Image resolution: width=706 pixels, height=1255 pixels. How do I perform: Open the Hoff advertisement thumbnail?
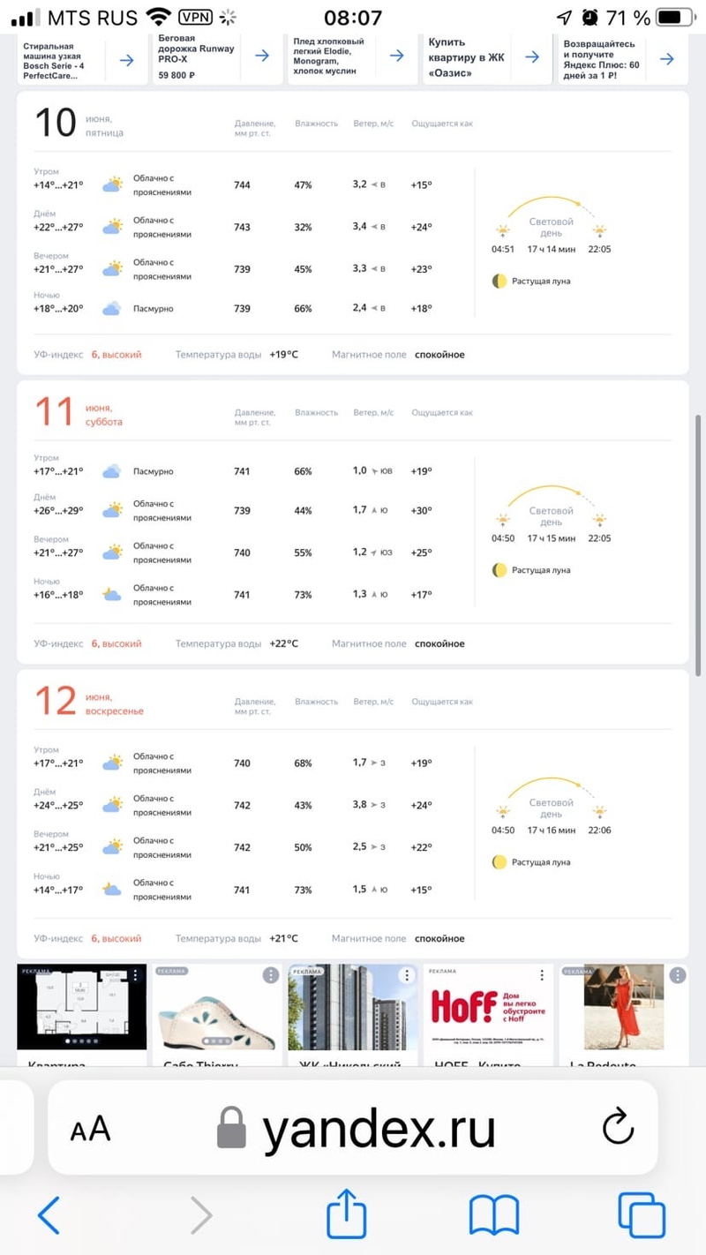click(x=488, y=1008)
